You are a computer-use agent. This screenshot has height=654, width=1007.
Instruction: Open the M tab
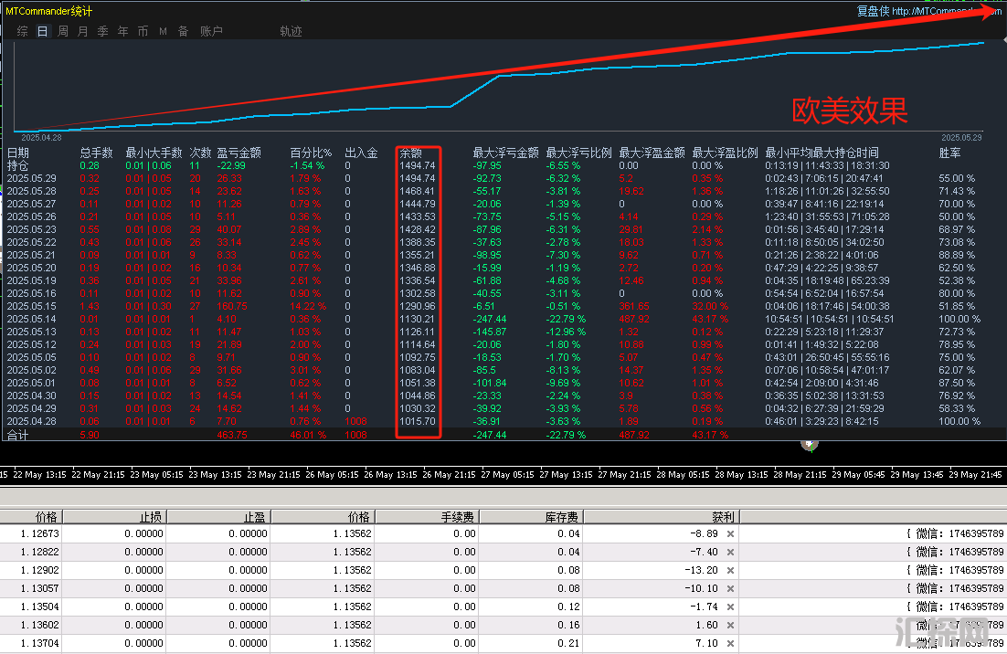tap(164, 31)
